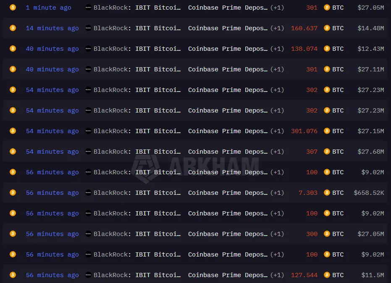The width and height of the screenshot is (391, 283).
Task: Expand the (+1) recipients in $658.52K row
Action: coord(277,193)
